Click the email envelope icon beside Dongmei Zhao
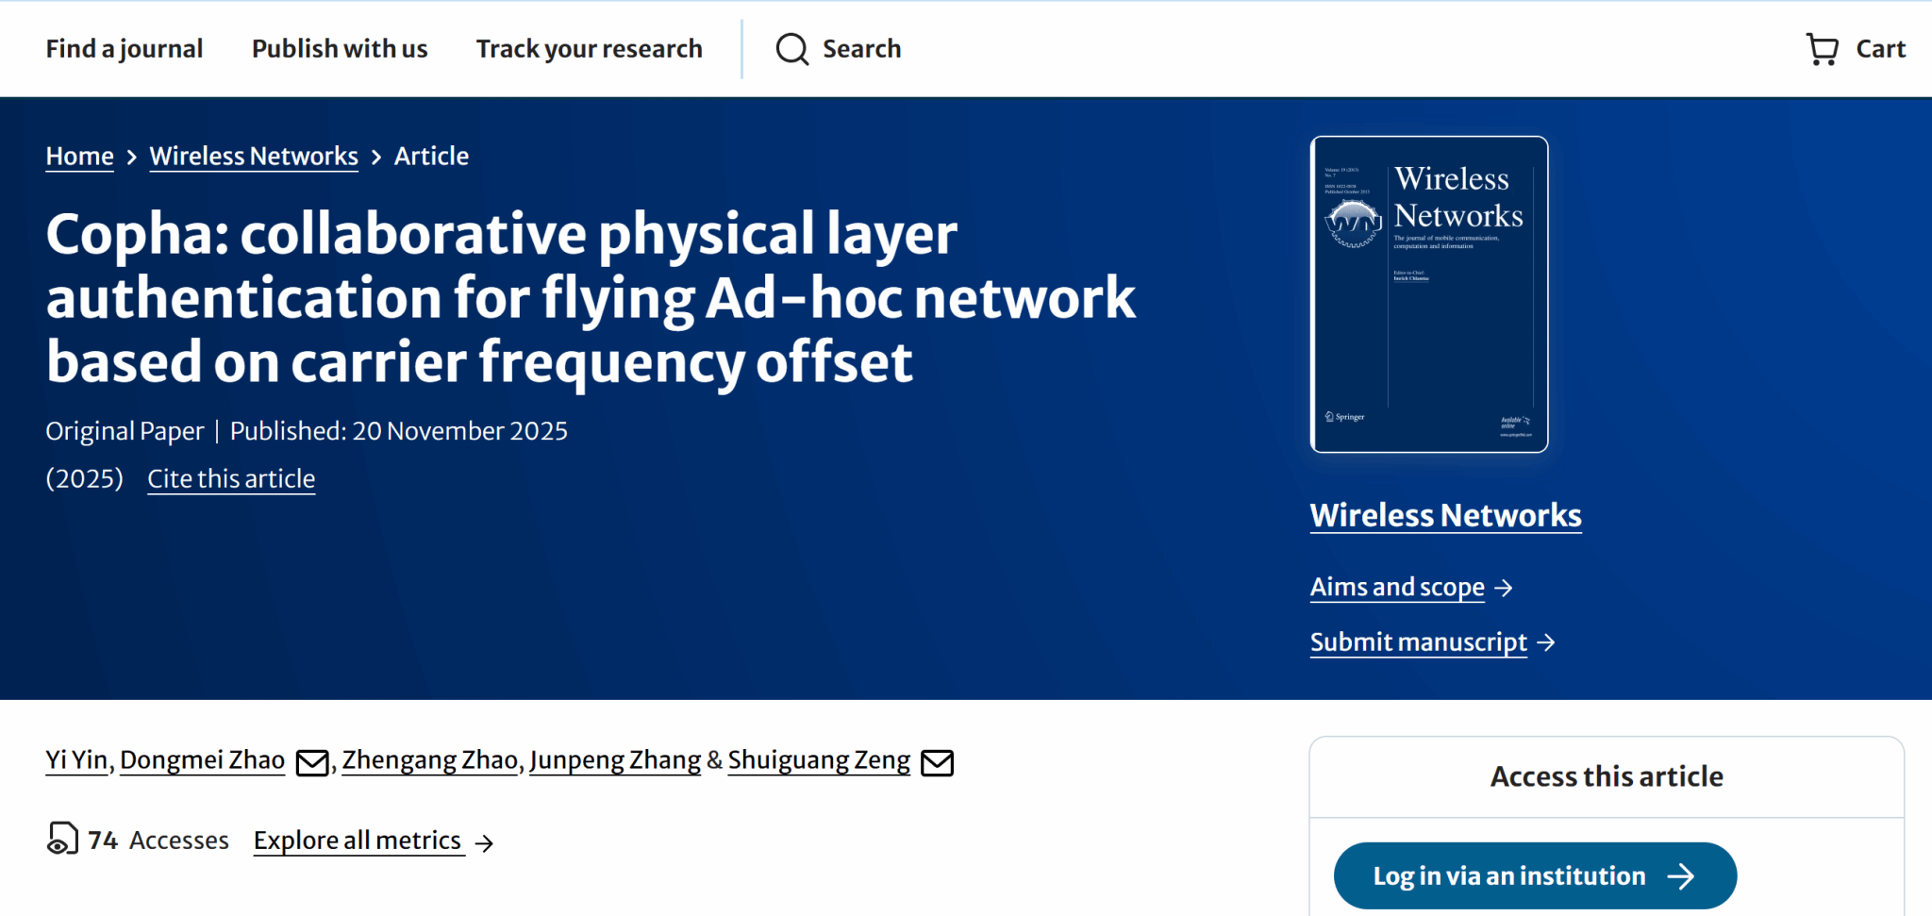The image size is (1932, 916). coord(312,762)
